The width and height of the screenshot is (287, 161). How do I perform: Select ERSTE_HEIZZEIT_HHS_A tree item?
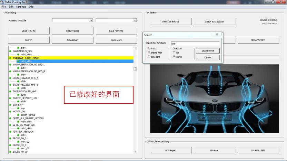pyautogui.click(x=25, y=78)
